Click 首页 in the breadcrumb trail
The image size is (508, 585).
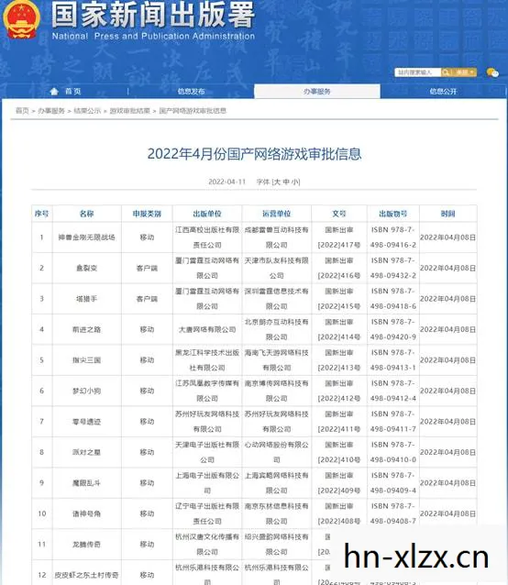22,110
